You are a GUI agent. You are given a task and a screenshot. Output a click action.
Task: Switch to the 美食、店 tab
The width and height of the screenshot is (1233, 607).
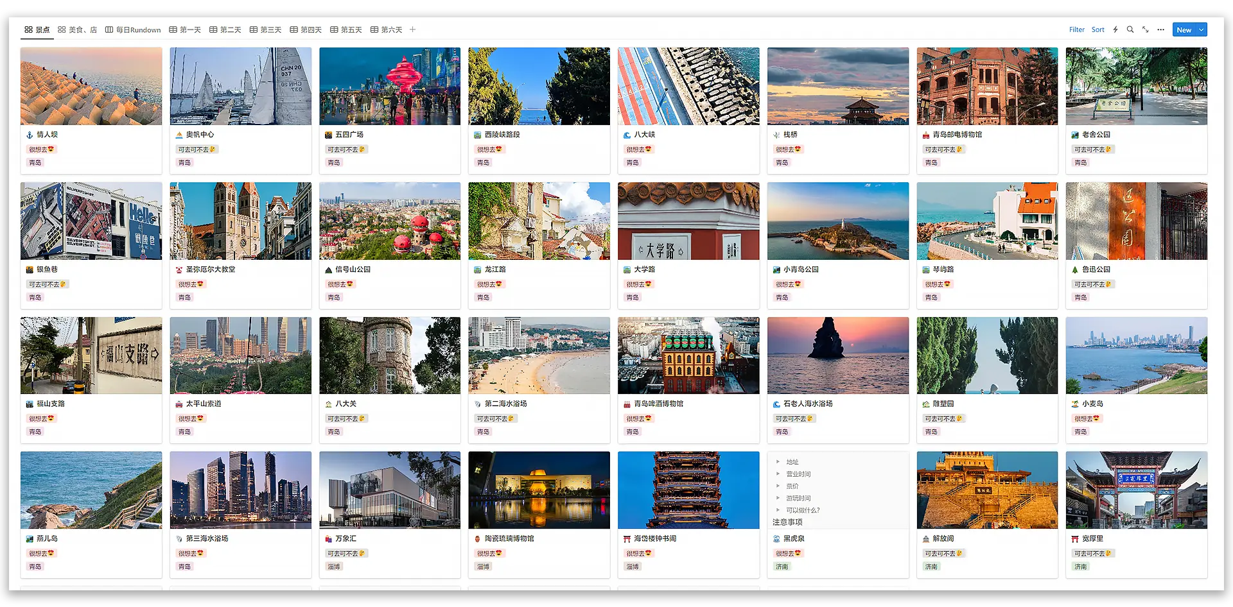(77, 30)
